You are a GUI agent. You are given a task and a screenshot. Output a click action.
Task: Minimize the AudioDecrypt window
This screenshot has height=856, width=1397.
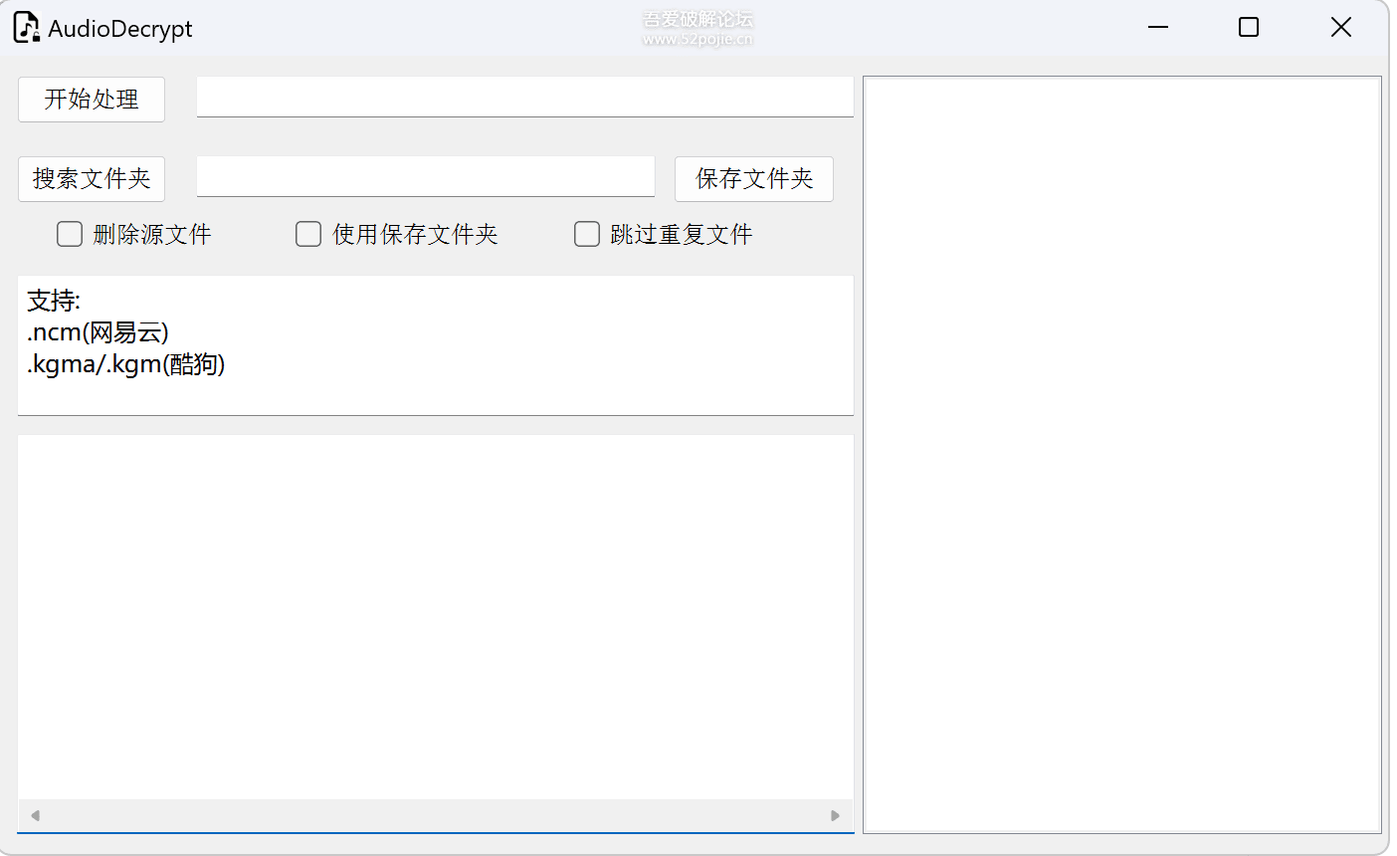pyautogui.click(x=1157, y=27)
